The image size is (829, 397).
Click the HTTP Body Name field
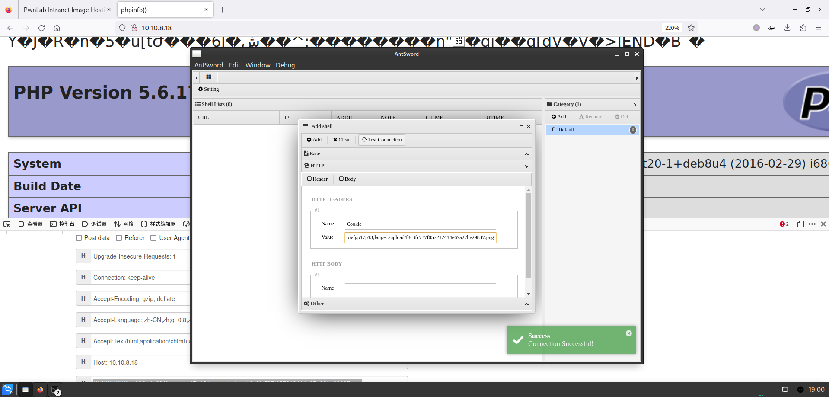pos(420,288)
